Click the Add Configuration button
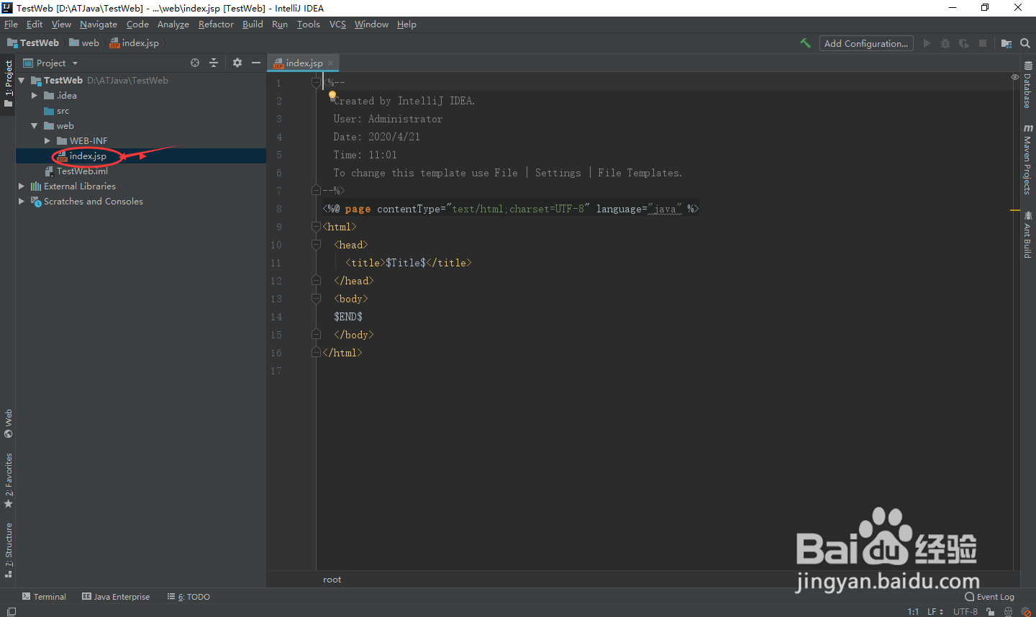This screenshot has width=1036, height=617. tap(865, 43)
